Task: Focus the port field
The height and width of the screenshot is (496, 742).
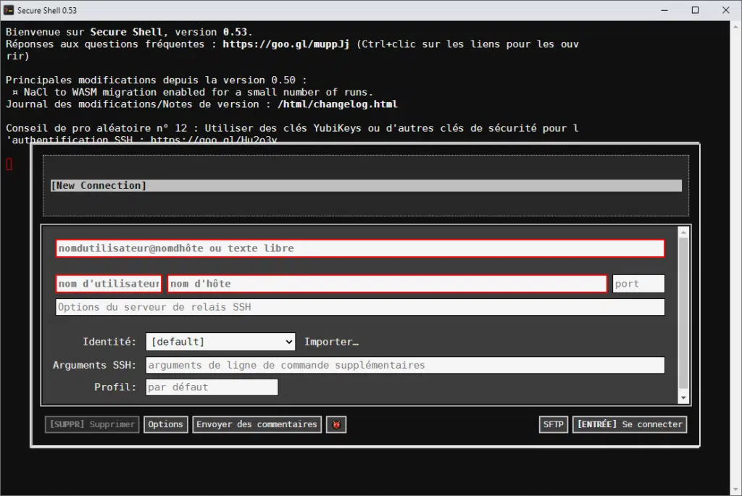Action: (x=638, y=284)
